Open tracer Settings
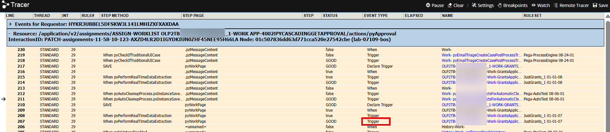The width and height of the screenshot is (610, 132). tap(482, 5)
